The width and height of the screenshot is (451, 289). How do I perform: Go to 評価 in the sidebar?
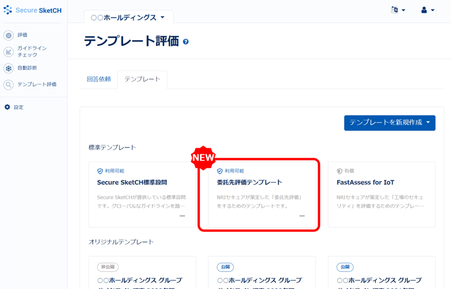pyautogui.click(x=23, y=35)
